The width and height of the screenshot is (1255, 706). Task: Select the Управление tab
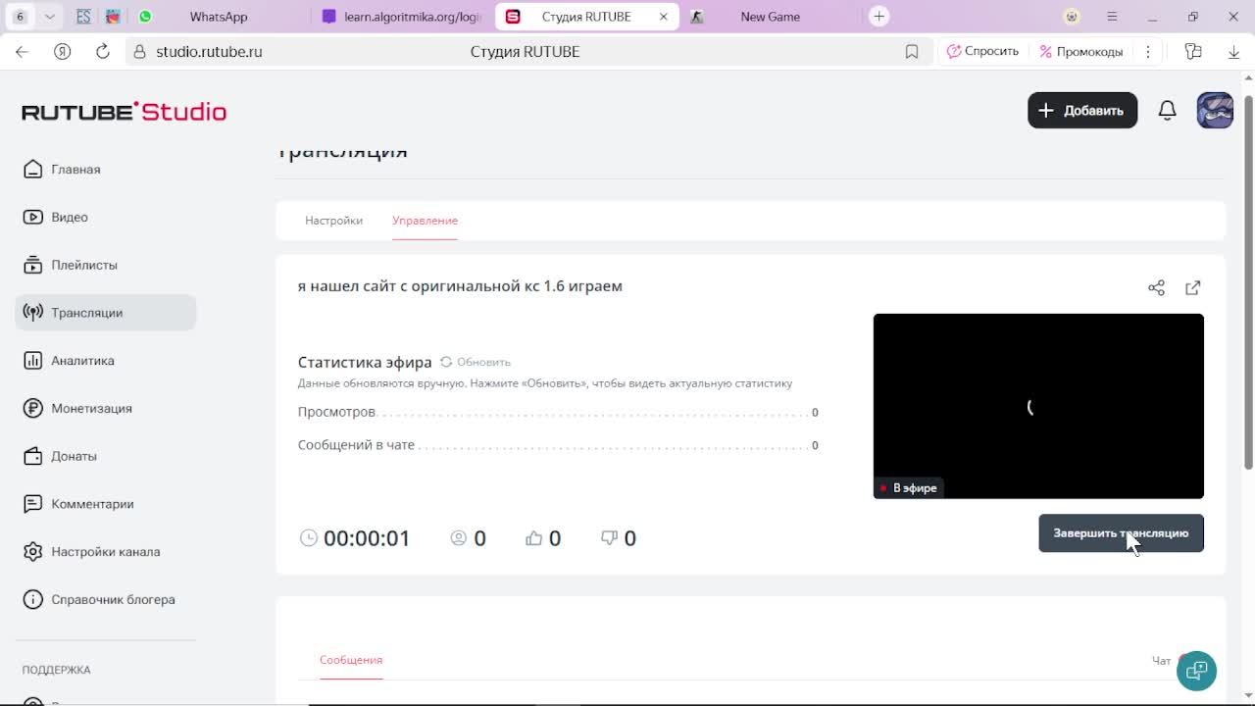(x=425, y=221)
